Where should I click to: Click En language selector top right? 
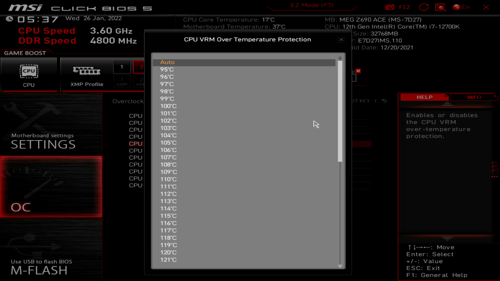click(463, 7)
